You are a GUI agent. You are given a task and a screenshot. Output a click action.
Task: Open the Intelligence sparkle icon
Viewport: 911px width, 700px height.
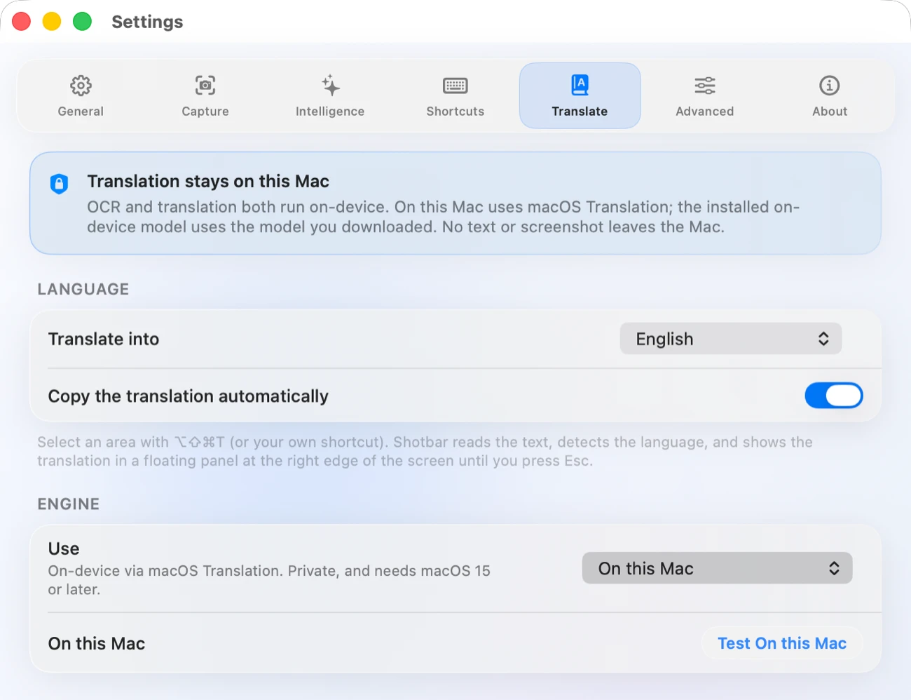(330, 86)
